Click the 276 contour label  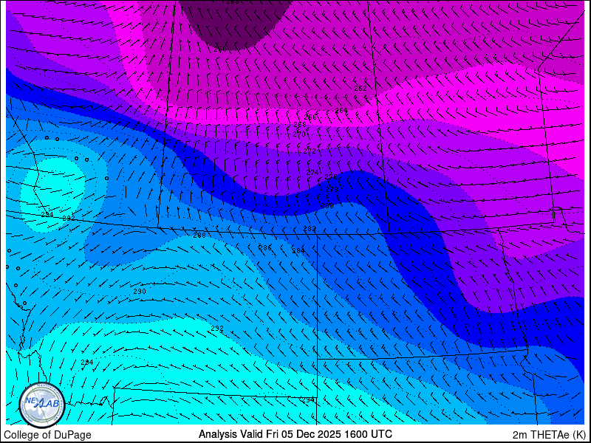click(x=331, y=177)
